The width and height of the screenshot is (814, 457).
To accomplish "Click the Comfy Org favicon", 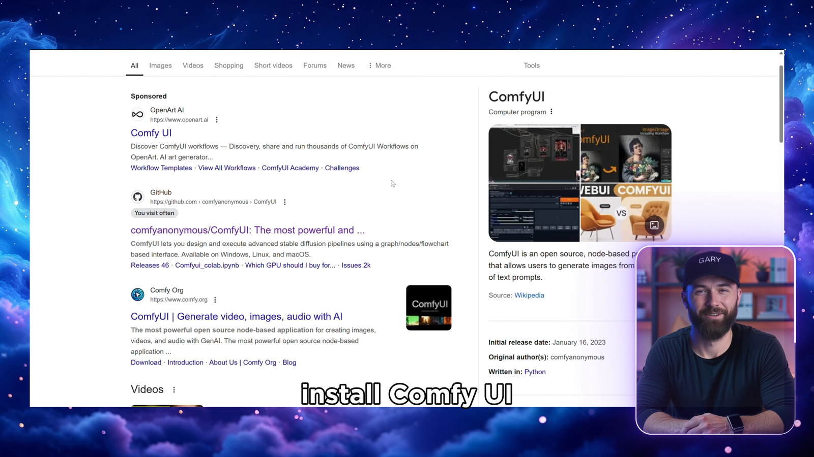I will coord(137,295).
